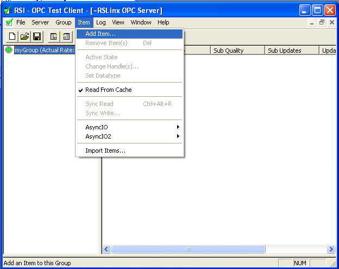339x269 pixels.
Task: Click the horizontal scrollbar left arrow
Action: tap(106, 249)
